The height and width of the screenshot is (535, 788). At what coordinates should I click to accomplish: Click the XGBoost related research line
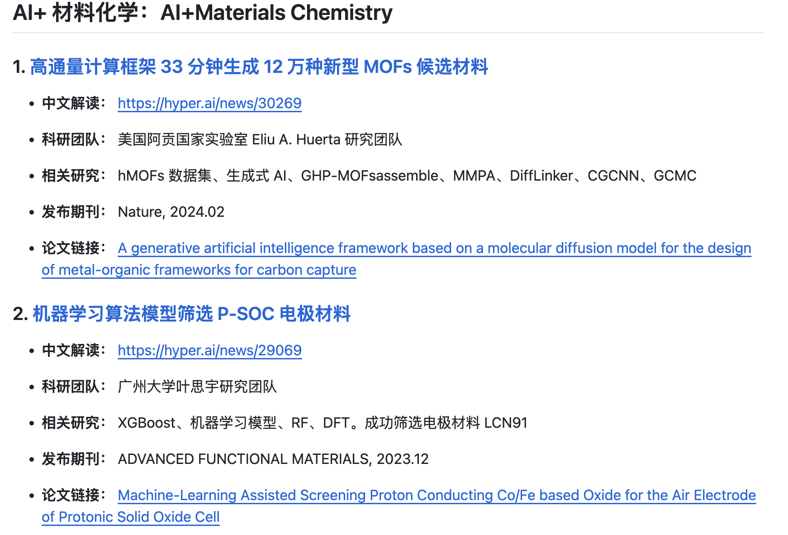(x=323, y=423)
